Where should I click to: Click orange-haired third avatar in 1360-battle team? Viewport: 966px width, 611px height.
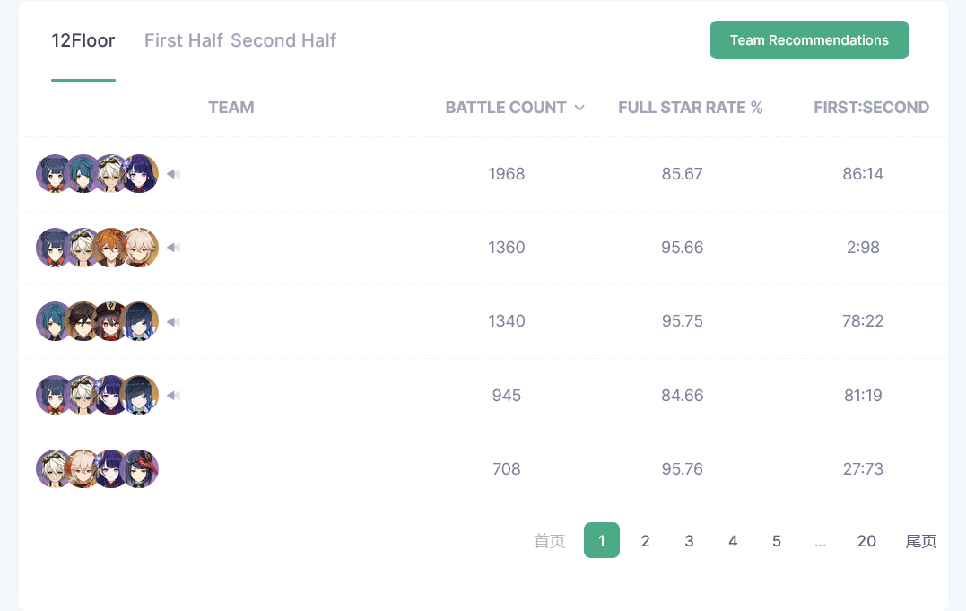pyautogui.click(x=110, y=248)
